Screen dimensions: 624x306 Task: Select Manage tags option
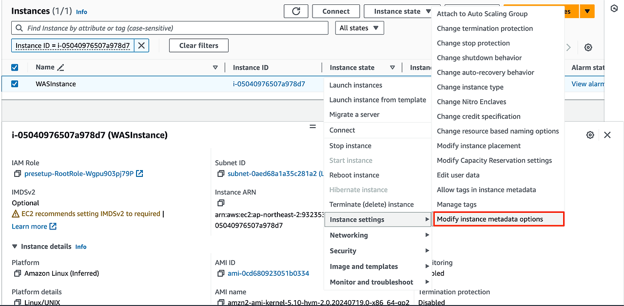498,205
